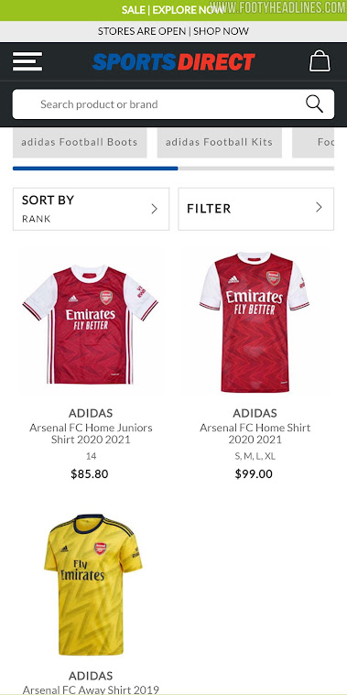The width and height of the screenshot is (347, 695).
Task: Select adidas Football Boots category chip
Action: click(x=80, y=142)
